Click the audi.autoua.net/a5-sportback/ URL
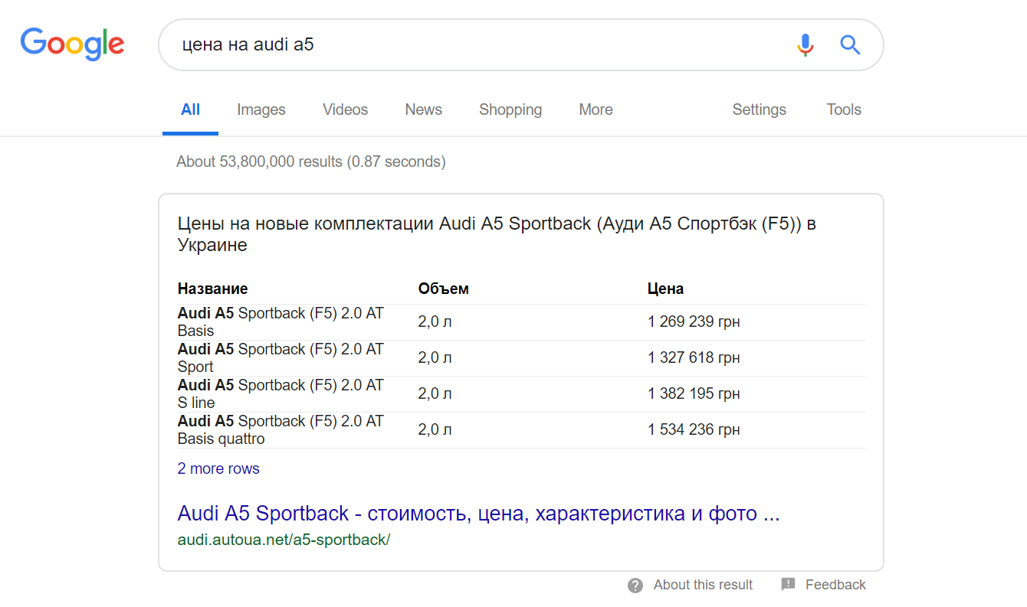 [284, 540]
